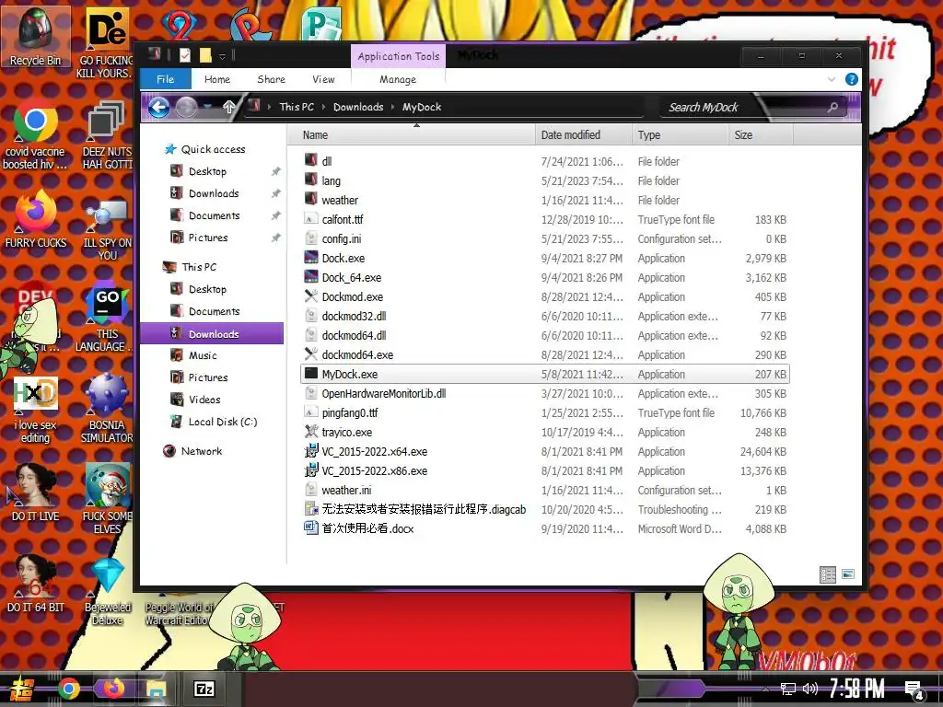This screenshot has width=943, height=707.
Task: Open the HxD hex editor desktop icon
Action: pyautogui.click(x=36, y=409)
